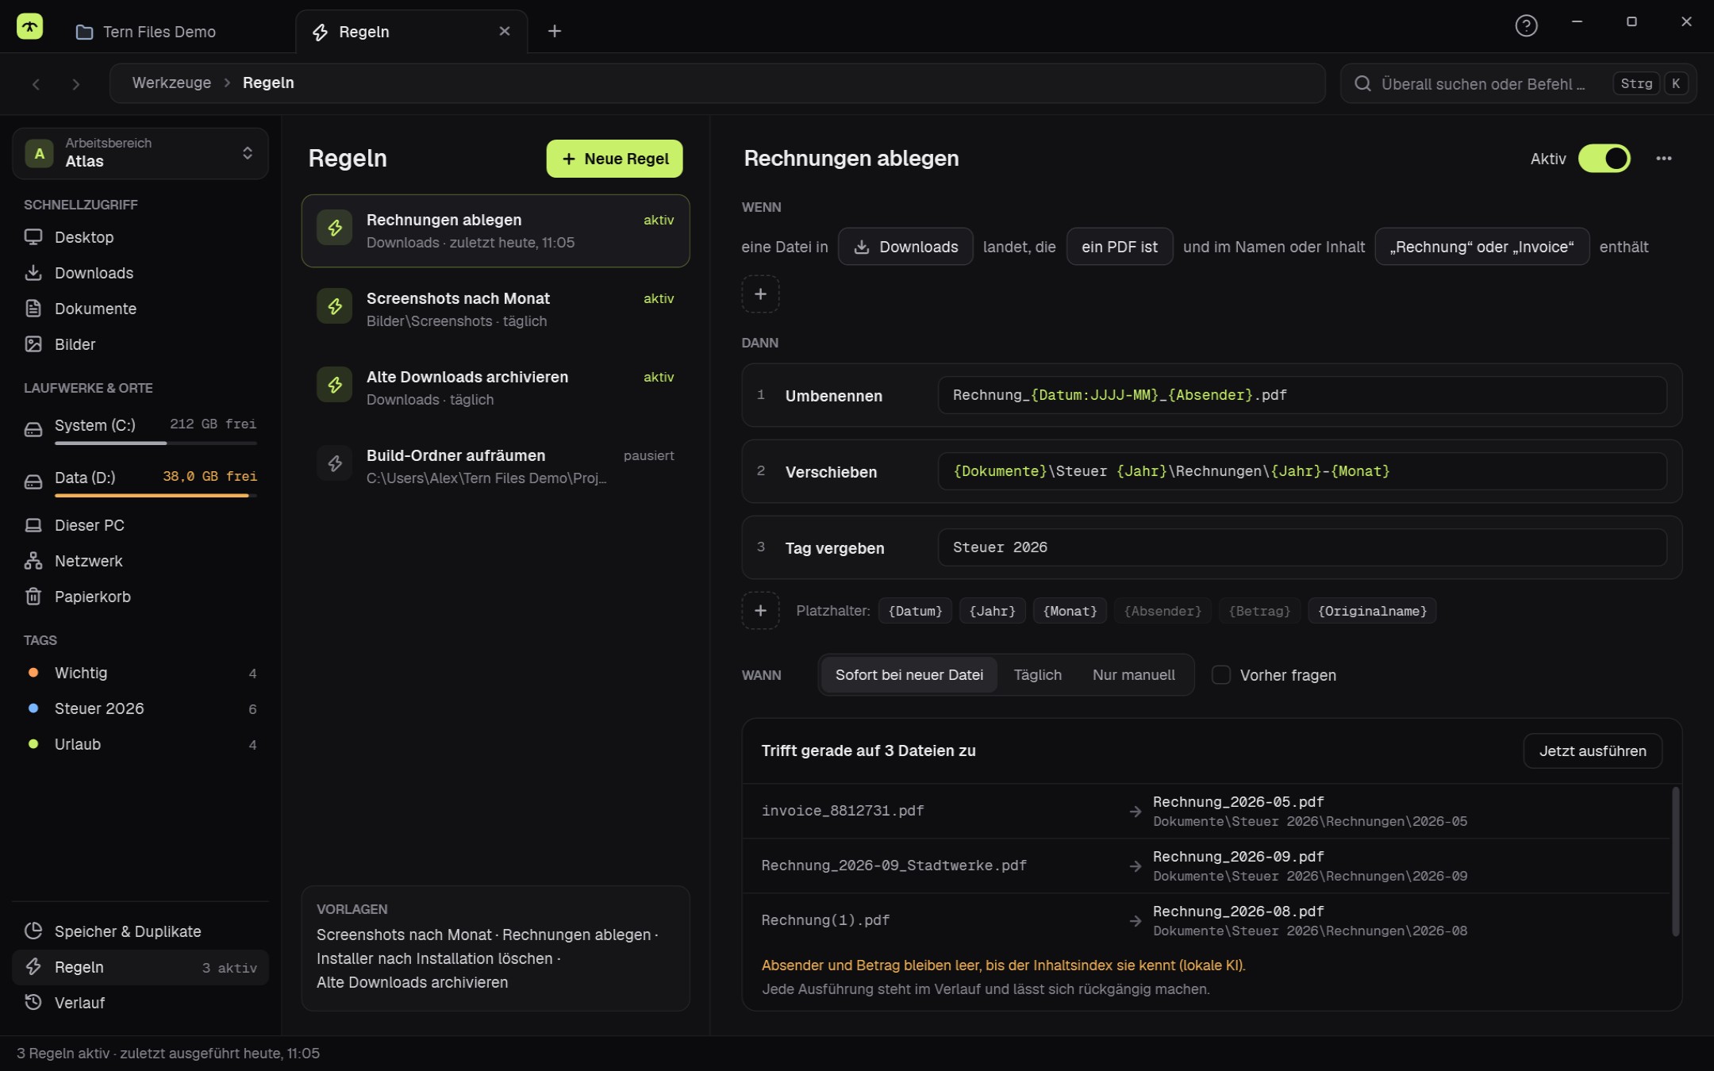Click the Data (D:) storage usage bar

point(156,496)
